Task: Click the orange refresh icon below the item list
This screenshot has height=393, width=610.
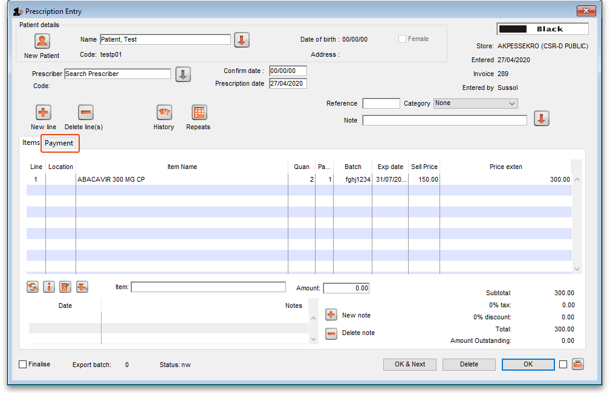Action: 33,287
